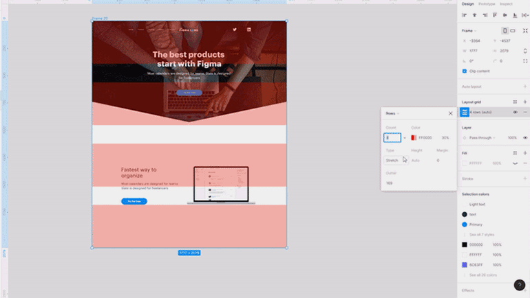Select the text color style swatch
Viewport: 530px width, 298px height.
coord(465,214)
